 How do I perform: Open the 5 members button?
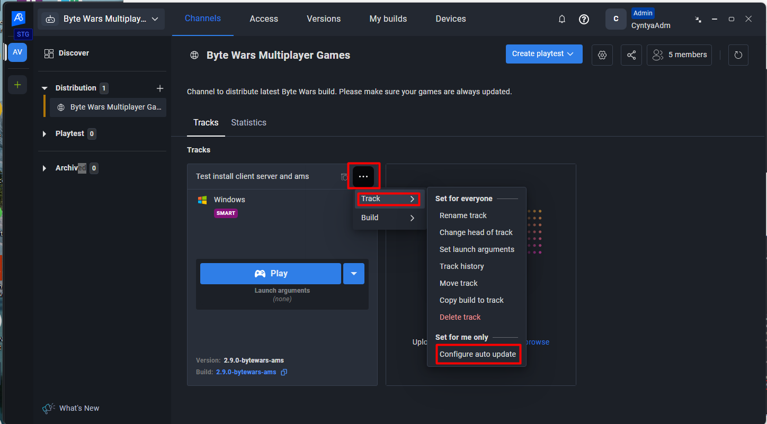[x=679, y=55]
